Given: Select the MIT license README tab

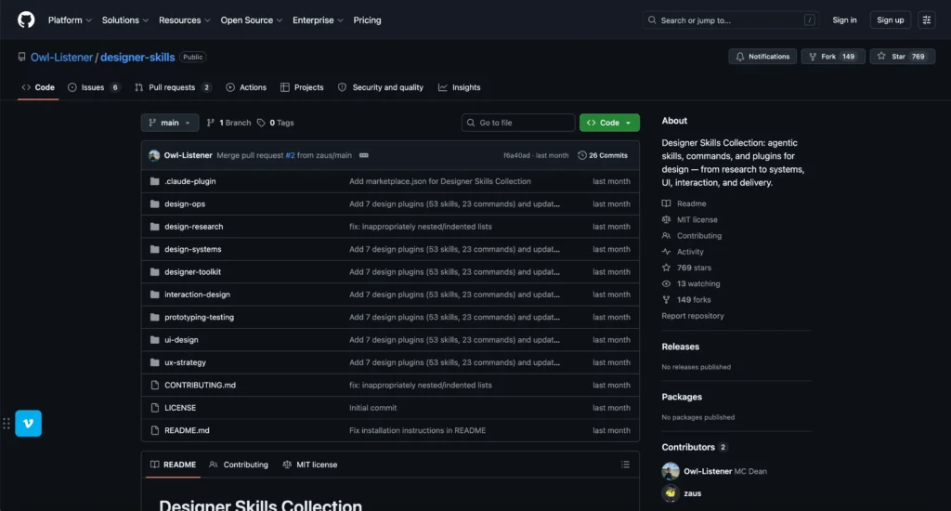Looking at the screenshot, I should 310,465.
